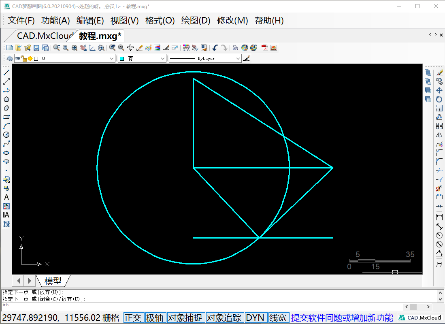This screenshot has width=445, height=324.
Task: Open the layer manager icon
Action: click(10, 58)
